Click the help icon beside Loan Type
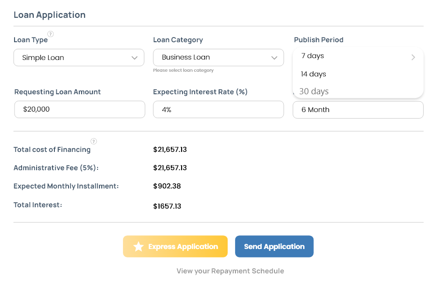Screen dimensions: 441x294 click(51, 34)
